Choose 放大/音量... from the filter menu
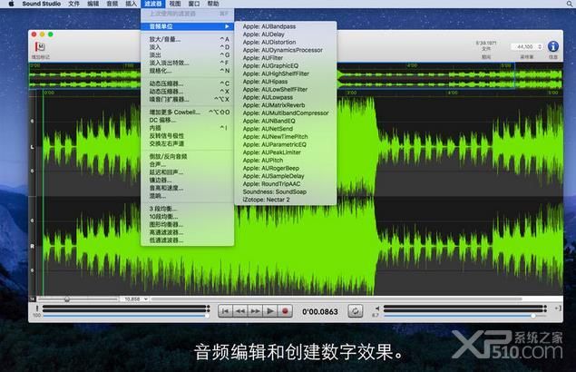This screenshot has height=372, width=576. coord(188,39)
